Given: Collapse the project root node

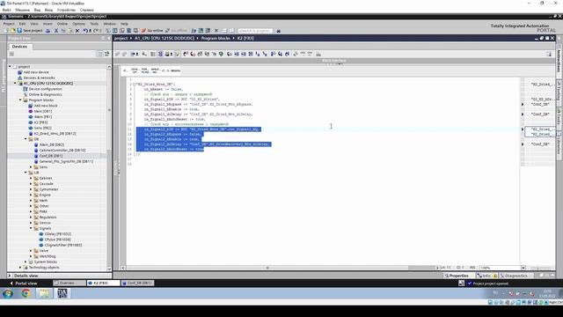Looking at the screenshot, I should point(10,67).
